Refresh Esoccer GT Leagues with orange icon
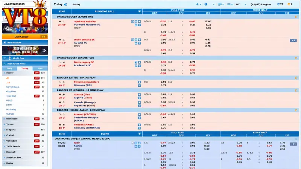Viewport: 301px width, 169px height. coord(296,90)
